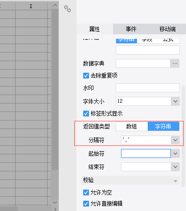Click the horizontal scroll right arrow

55,209
